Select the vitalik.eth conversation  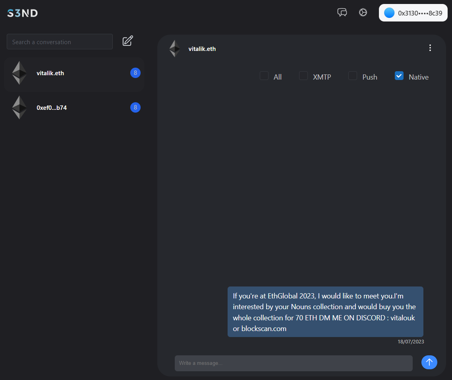[74, 74]
